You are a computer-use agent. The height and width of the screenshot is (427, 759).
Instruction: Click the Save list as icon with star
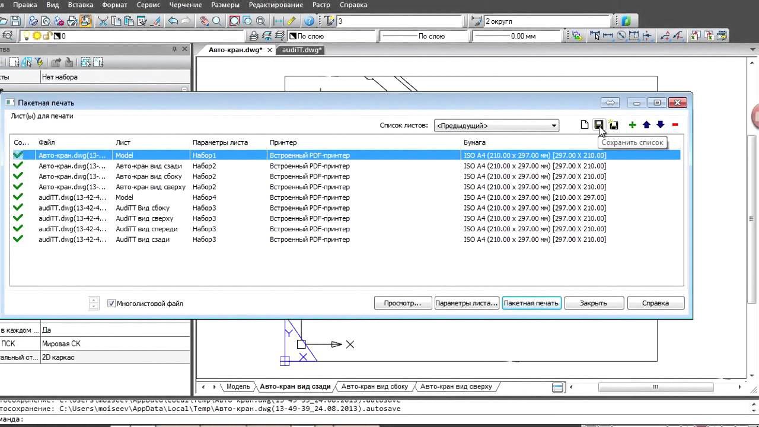tap(613, 125)
